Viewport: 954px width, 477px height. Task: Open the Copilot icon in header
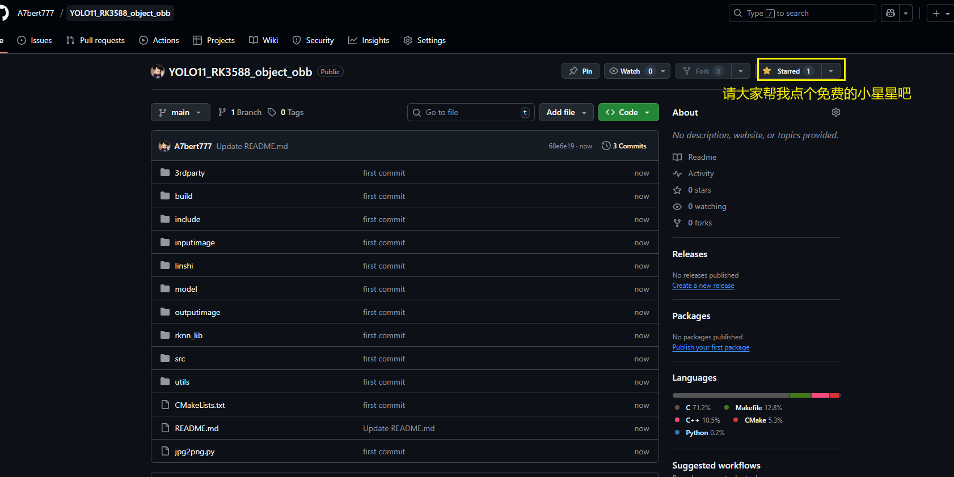[x=890, y=13]
